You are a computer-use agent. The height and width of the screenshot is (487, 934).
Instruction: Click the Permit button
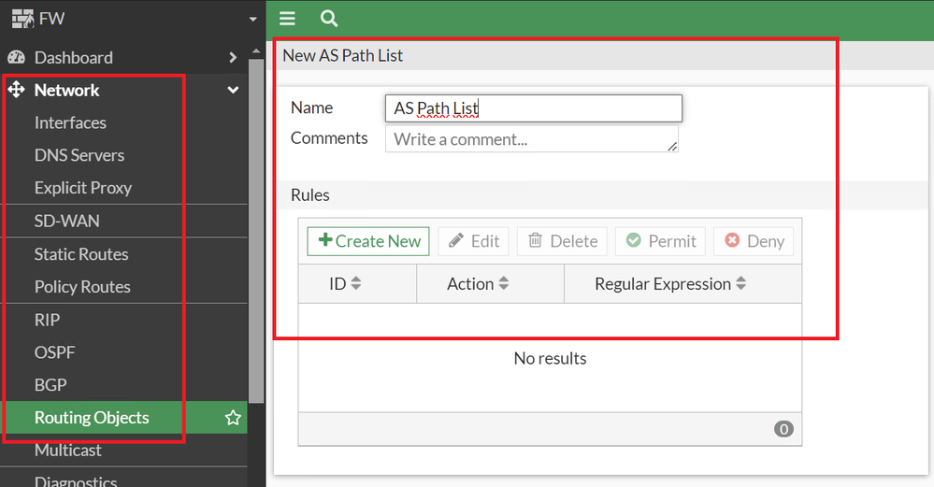pos(661,241)
